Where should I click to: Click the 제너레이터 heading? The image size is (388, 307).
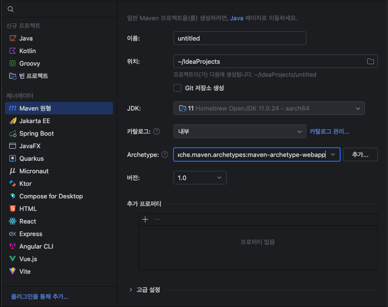(x=20, y=96)
